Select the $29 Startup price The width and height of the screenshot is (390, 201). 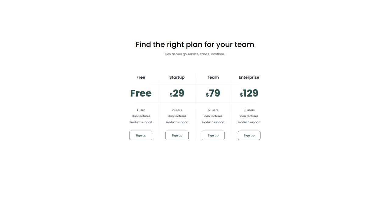tap(177, 93)
